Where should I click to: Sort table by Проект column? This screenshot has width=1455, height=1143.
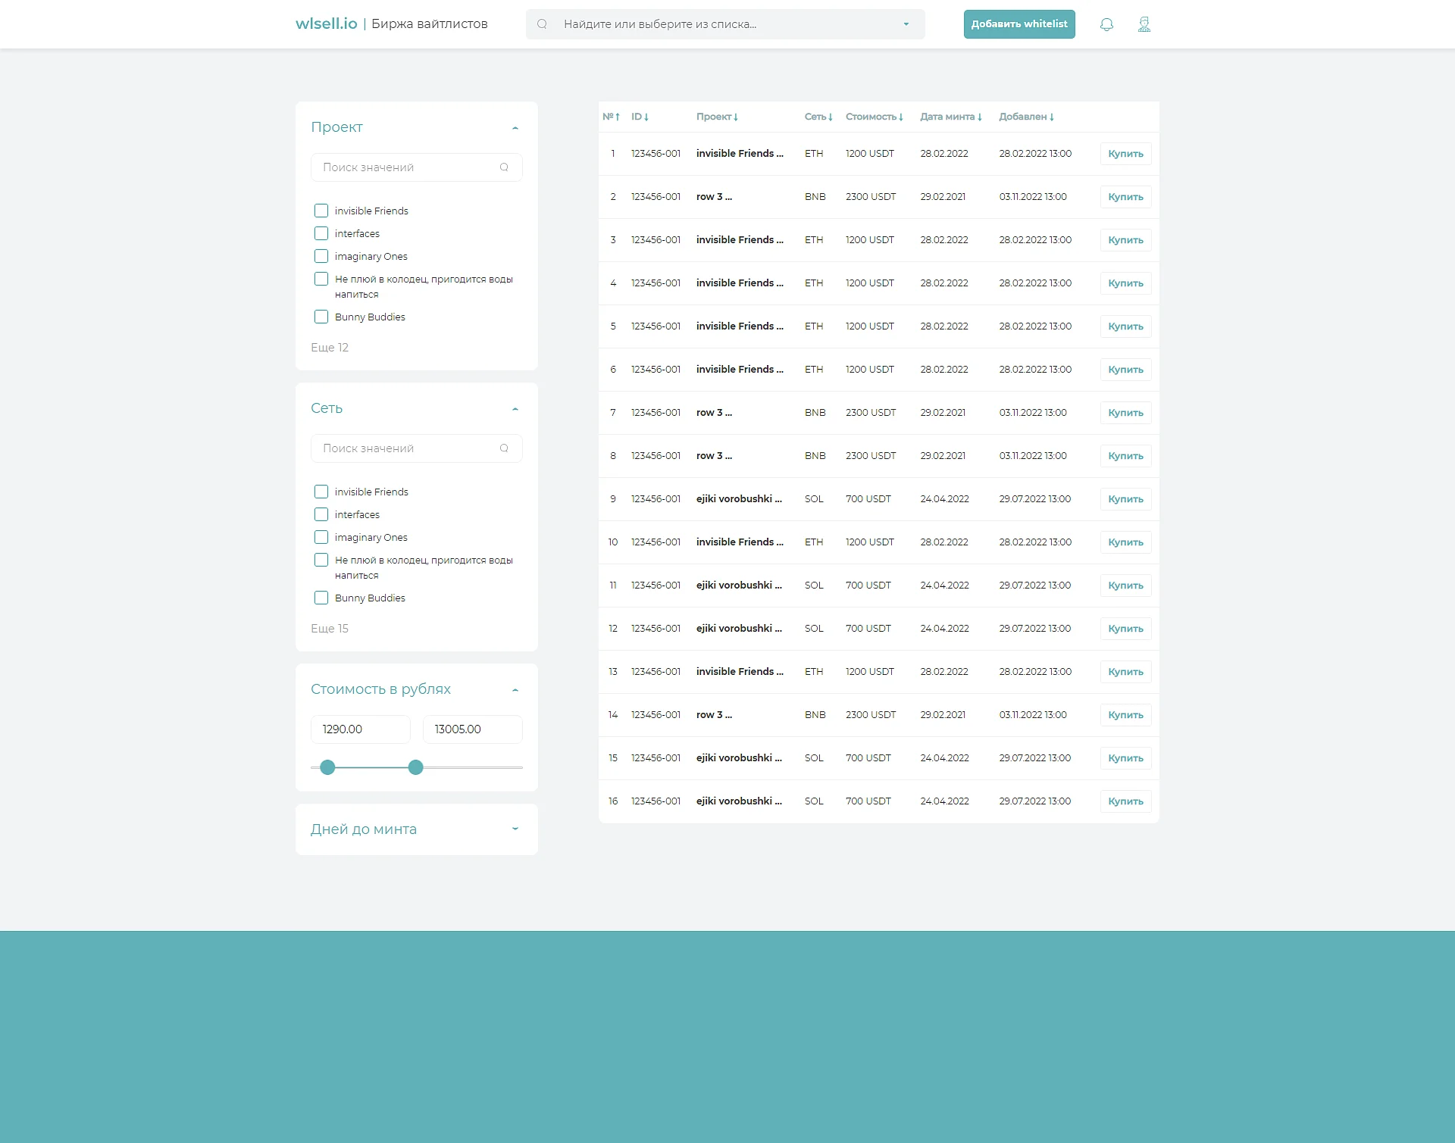[717, 117]
